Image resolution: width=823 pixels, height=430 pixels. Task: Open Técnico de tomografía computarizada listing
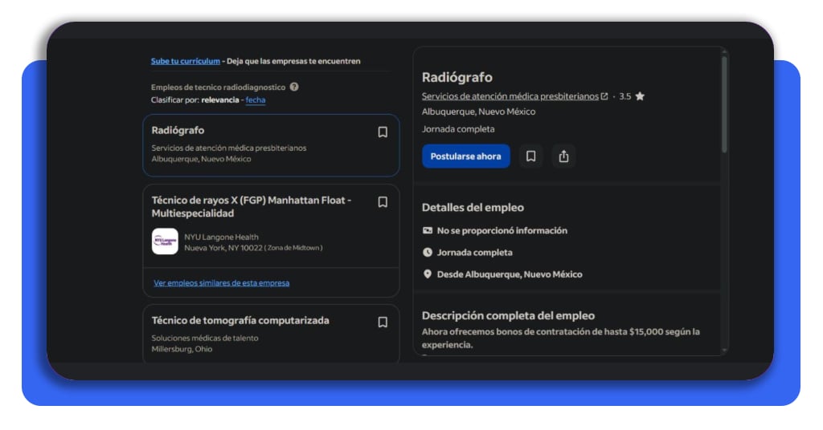point(240,321)
